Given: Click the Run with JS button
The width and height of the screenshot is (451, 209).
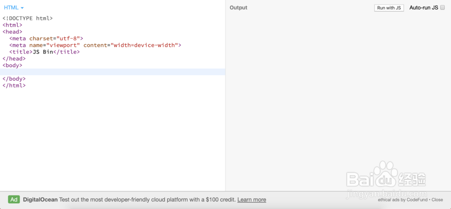Looking at the screenshot, I should (x=389, y=8).
